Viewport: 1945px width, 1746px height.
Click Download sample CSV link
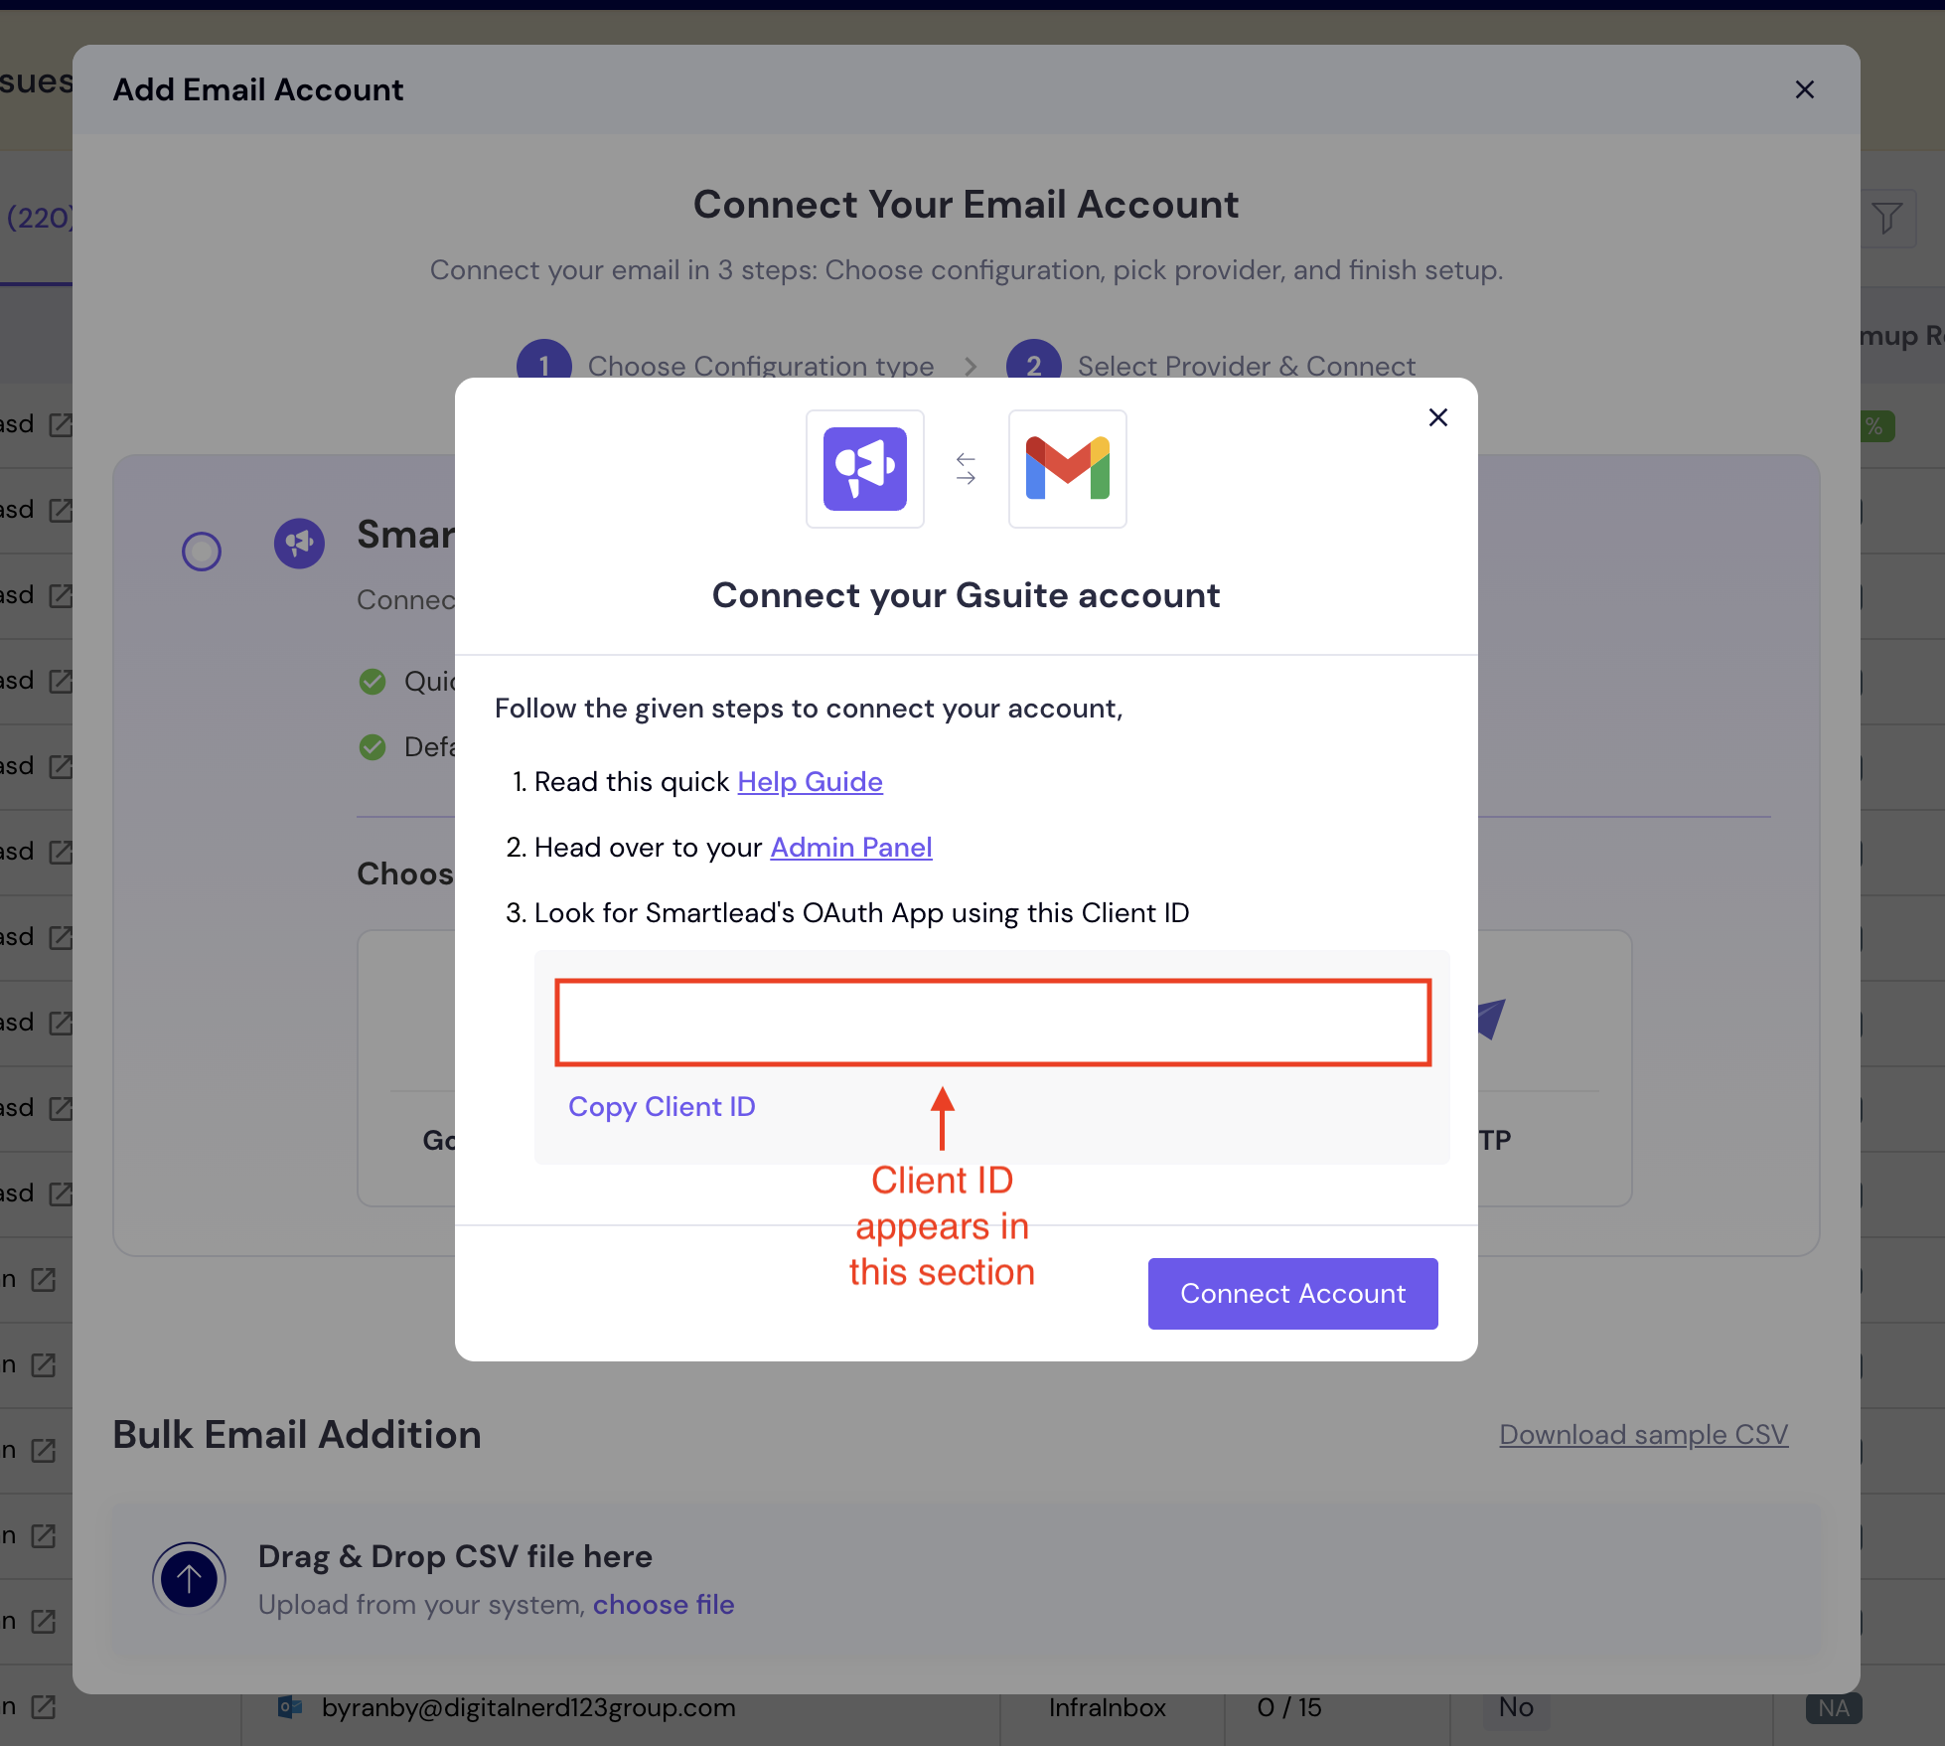(1643, 1435)
